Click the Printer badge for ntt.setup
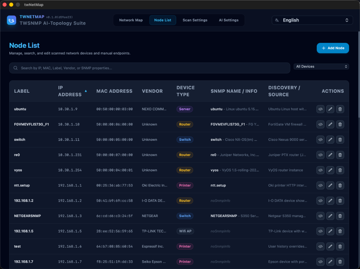 185,185
